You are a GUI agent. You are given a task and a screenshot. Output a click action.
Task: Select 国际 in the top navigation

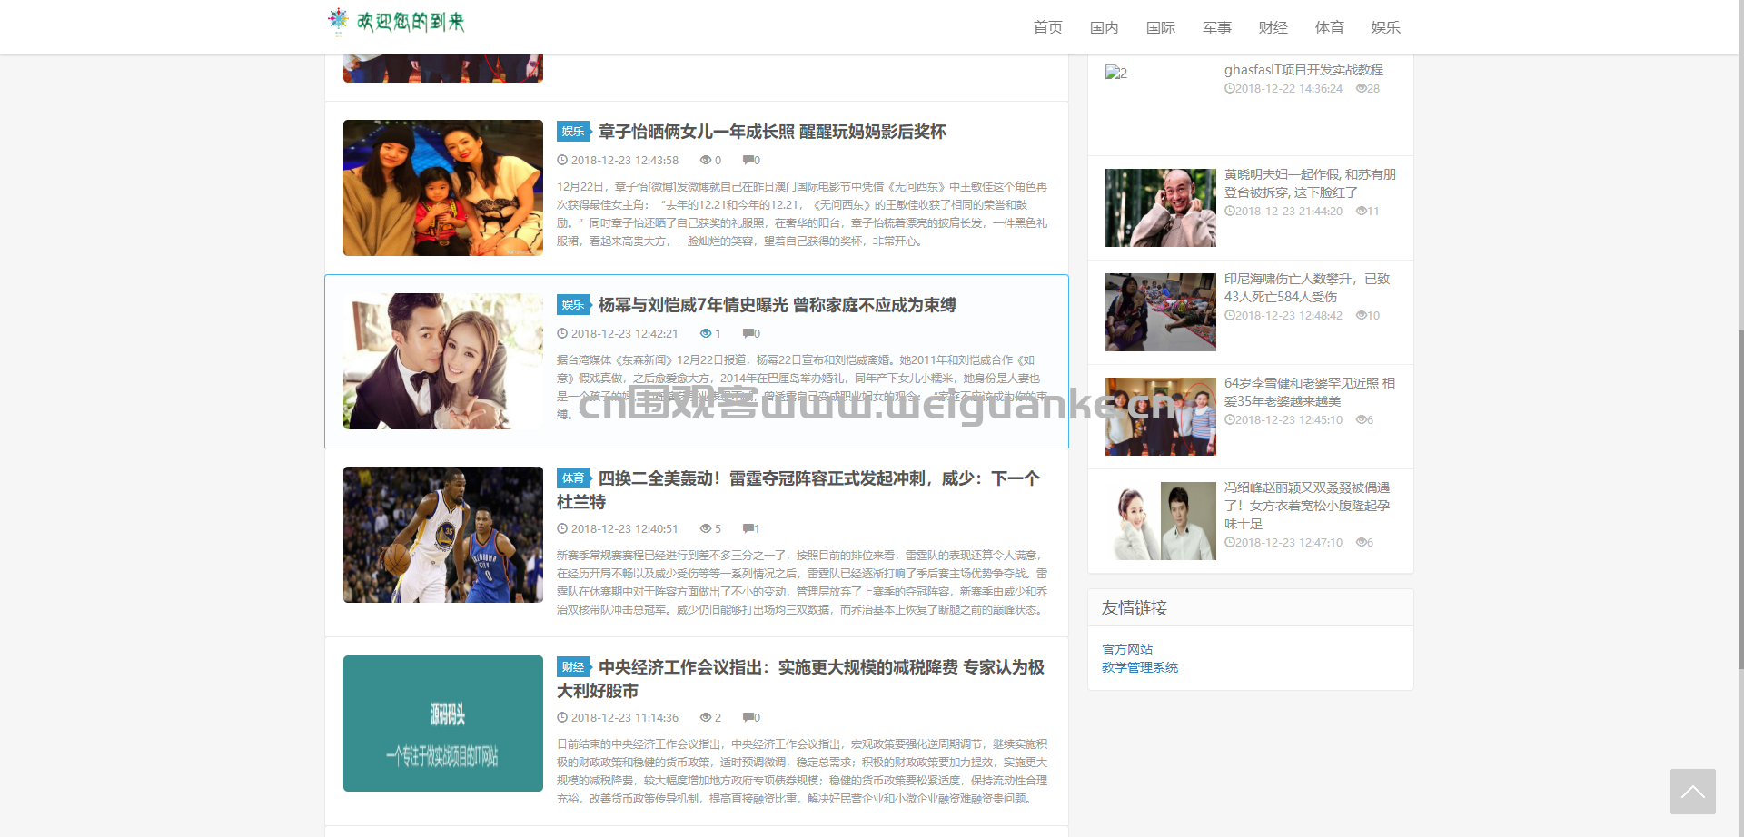tap(1160, 28)
